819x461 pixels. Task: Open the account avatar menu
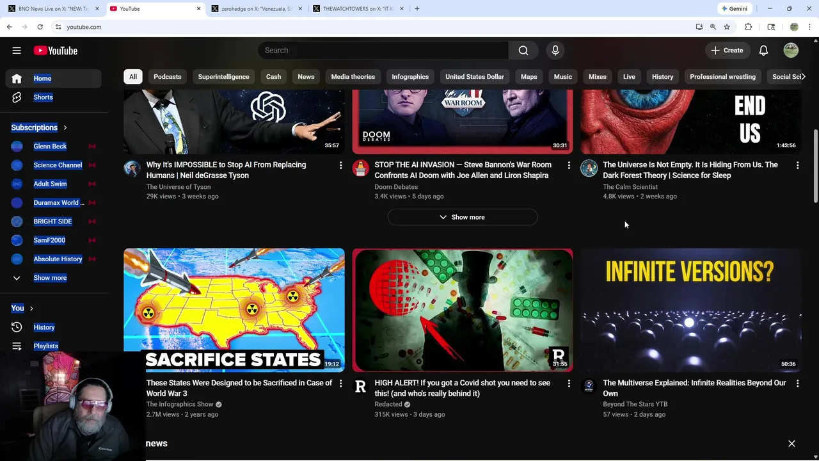791,51
